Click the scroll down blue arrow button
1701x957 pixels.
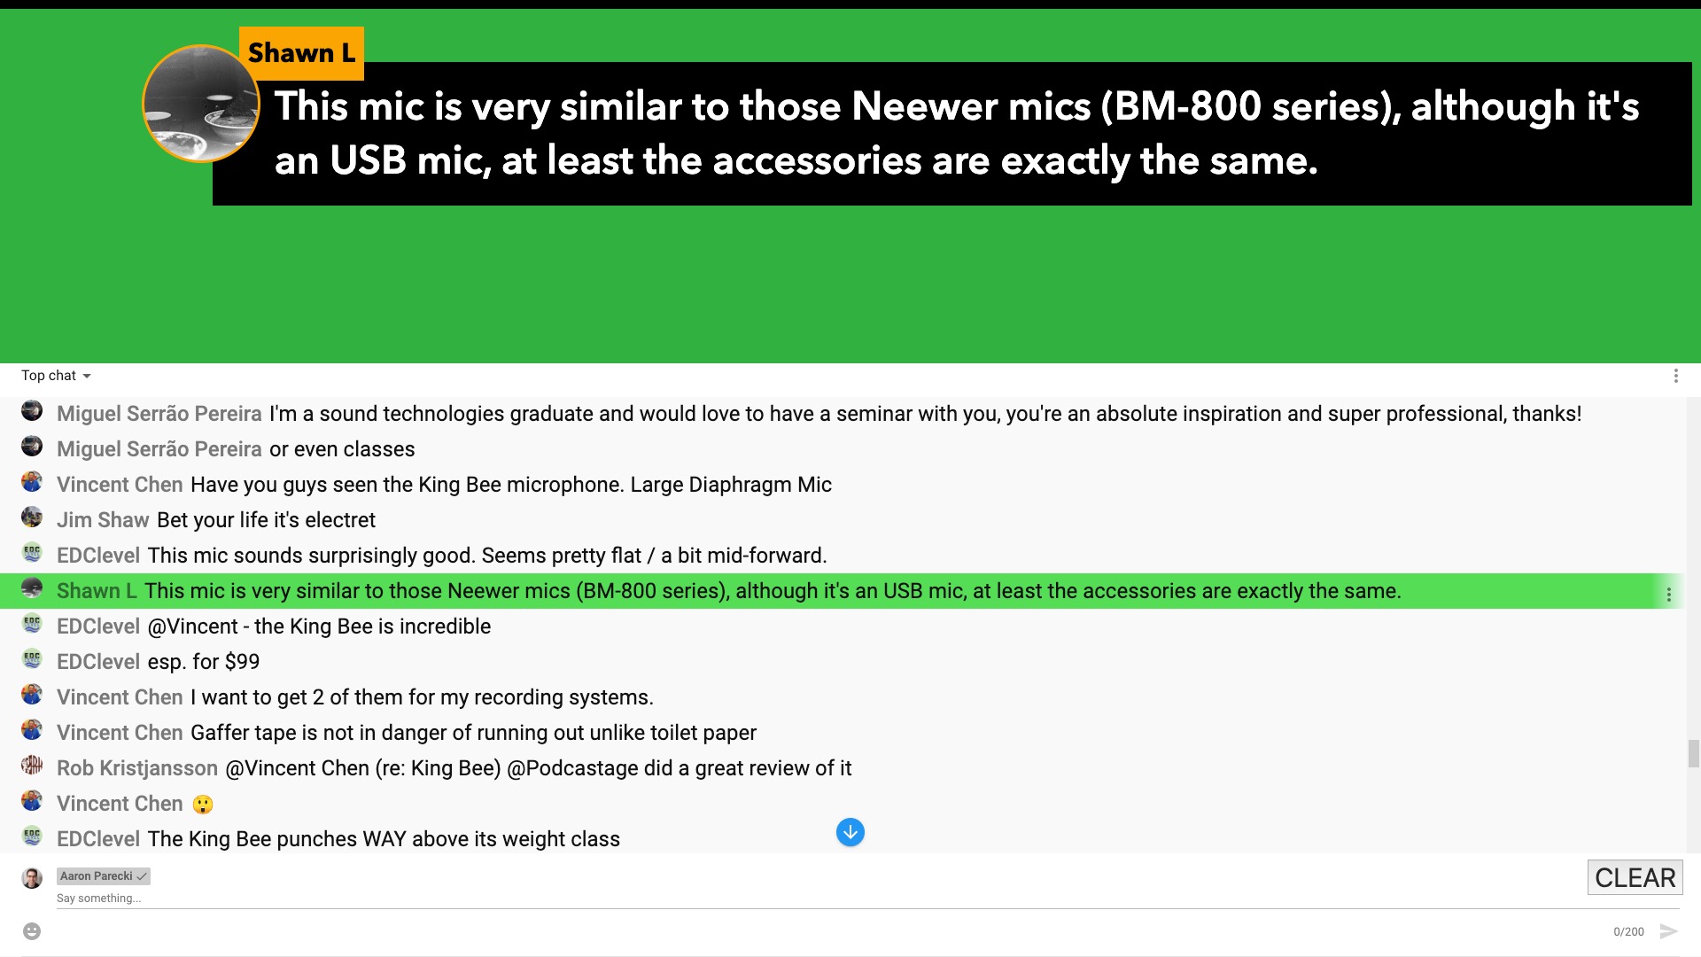click(x=850, y=832)
